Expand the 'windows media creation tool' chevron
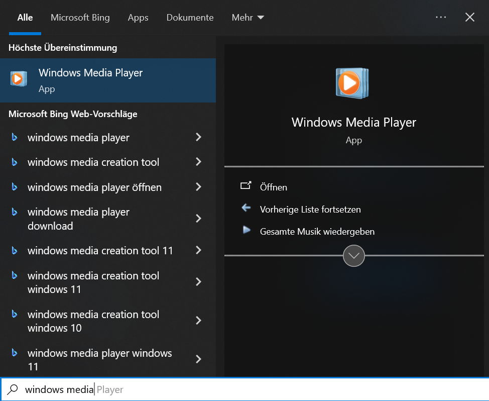This screenshot has width=489, height=401. click(x=198, y=162)
